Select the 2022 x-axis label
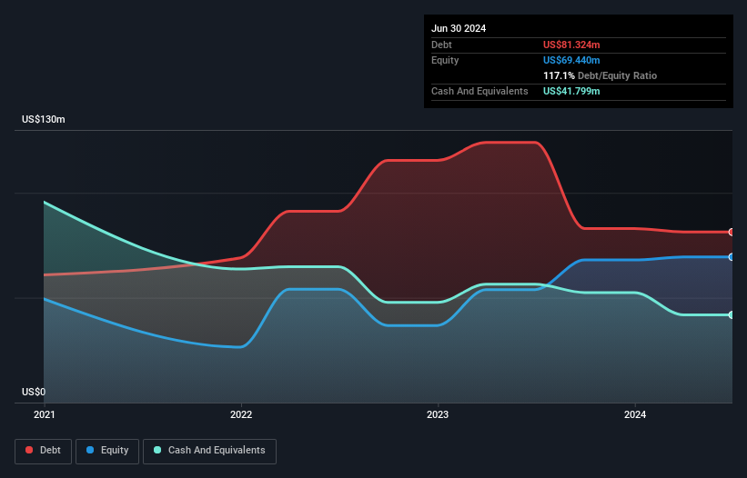 pyautogui.click(x=241, y=414)
